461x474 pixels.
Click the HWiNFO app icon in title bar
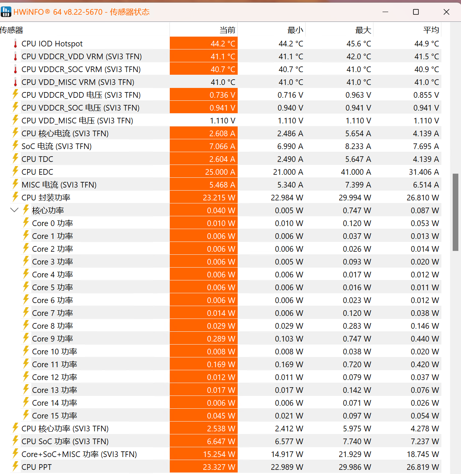point(6,12)
